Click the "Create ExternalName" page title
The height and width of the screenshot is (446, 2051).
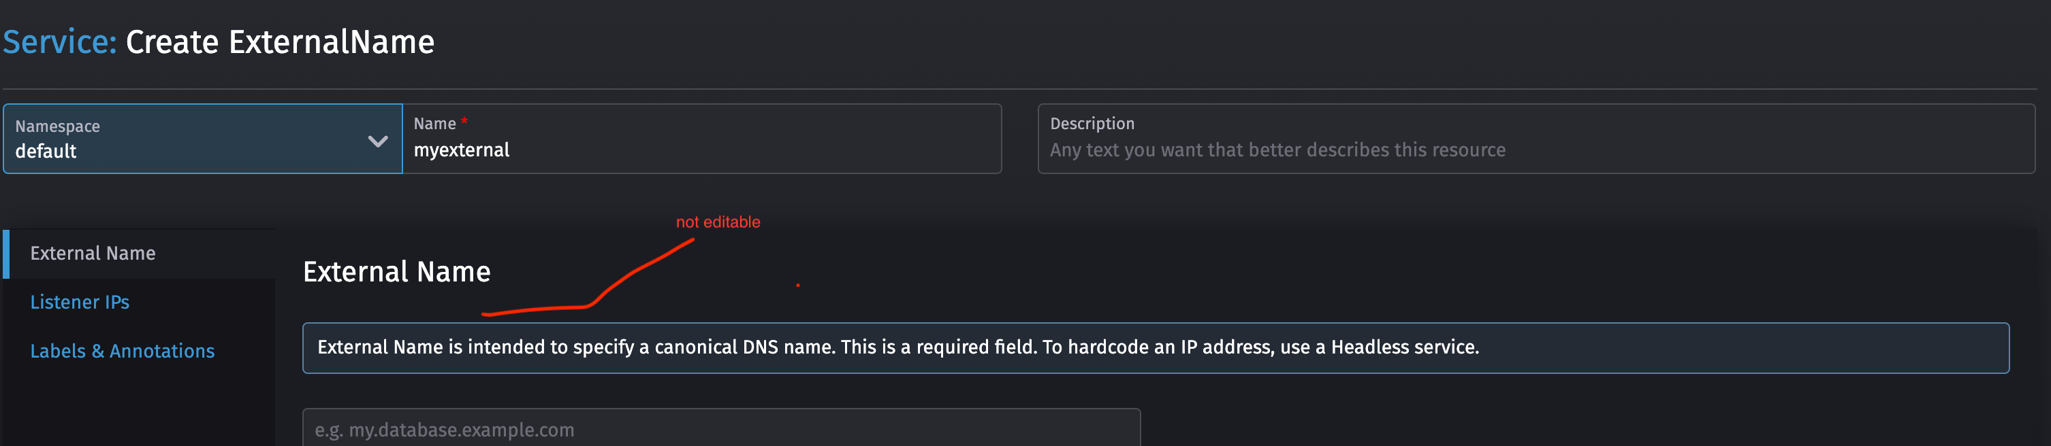(x=279, y=41)
